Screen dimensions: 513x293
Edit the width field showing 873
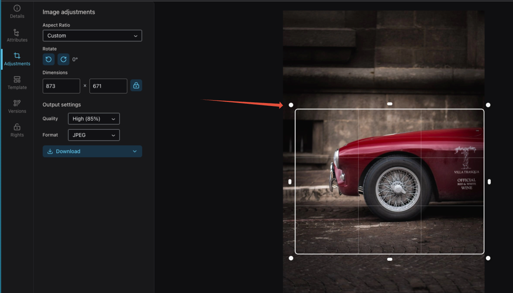[x=61, y=86]
